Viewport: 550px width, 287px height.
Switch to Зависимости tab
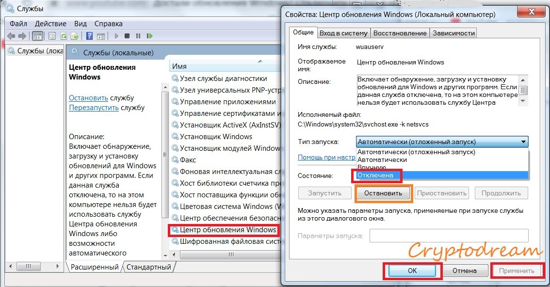pyautogui.click(x=453, y=33)
